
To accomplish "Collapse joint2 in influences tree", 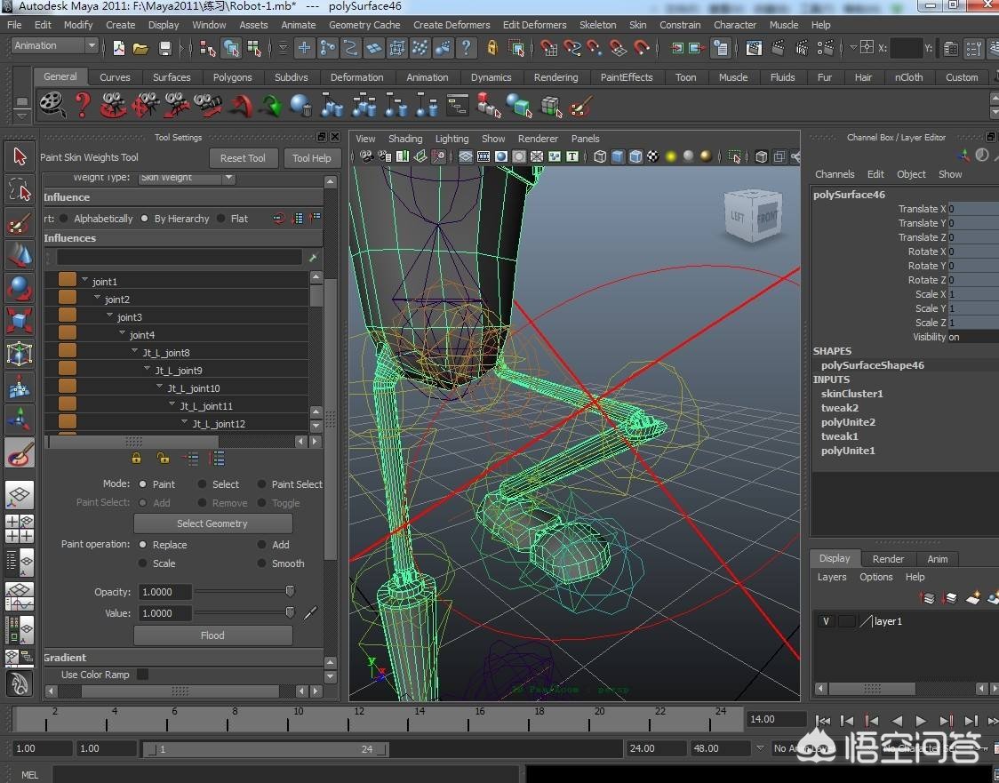I will pyautogui.click(x=98, y=298).
